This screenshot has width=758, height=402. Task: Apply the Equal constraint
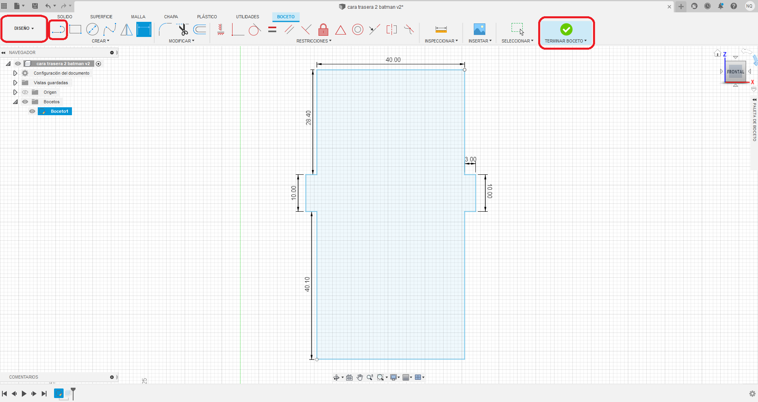[x=272, y=29]
